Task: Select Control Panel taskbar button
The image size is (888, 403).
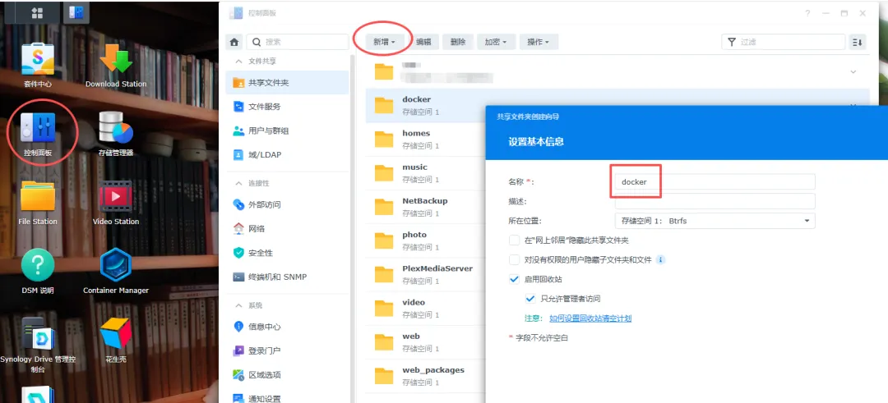Action: tap(76, 11)
